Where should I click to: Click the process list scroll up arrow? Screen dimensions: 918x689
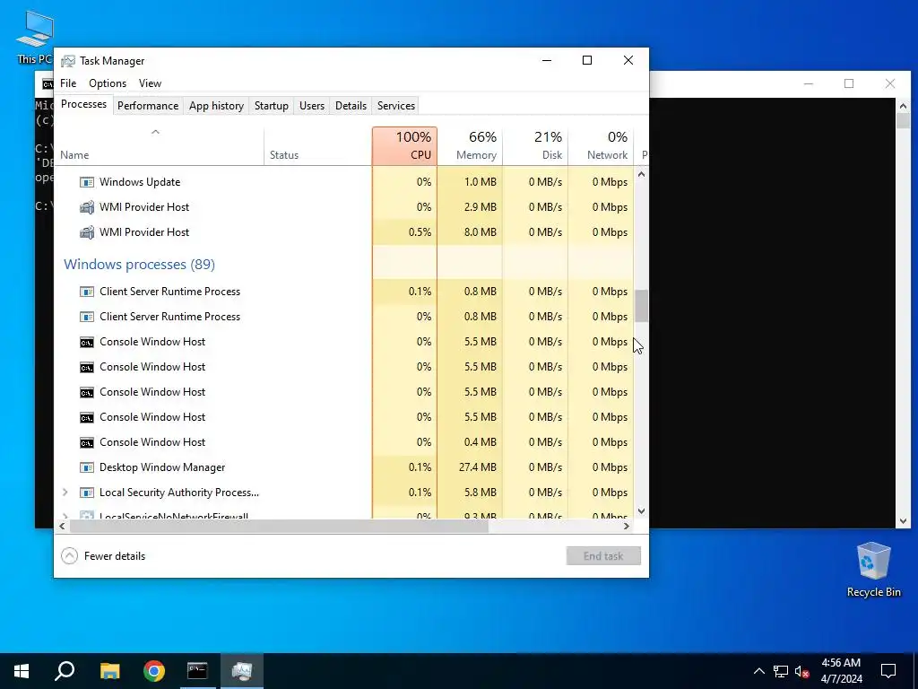(x=642, y=174)
